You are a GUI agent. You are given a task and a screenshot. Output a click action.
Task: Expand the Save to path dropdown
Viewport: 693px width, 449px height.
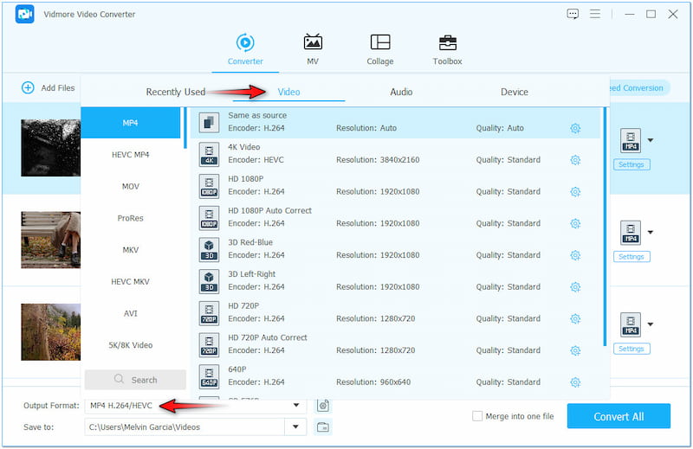pos(297,427)
